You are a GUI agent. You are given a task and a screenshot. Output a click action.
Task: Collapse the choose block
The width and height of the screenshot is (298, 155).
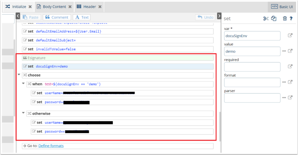point(19,75)
